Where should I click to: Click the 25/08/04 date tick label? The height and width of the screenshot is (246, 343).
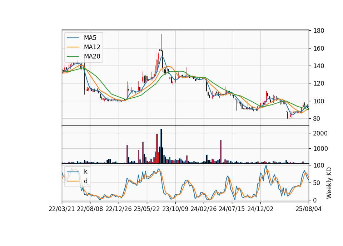coord(308,209)
